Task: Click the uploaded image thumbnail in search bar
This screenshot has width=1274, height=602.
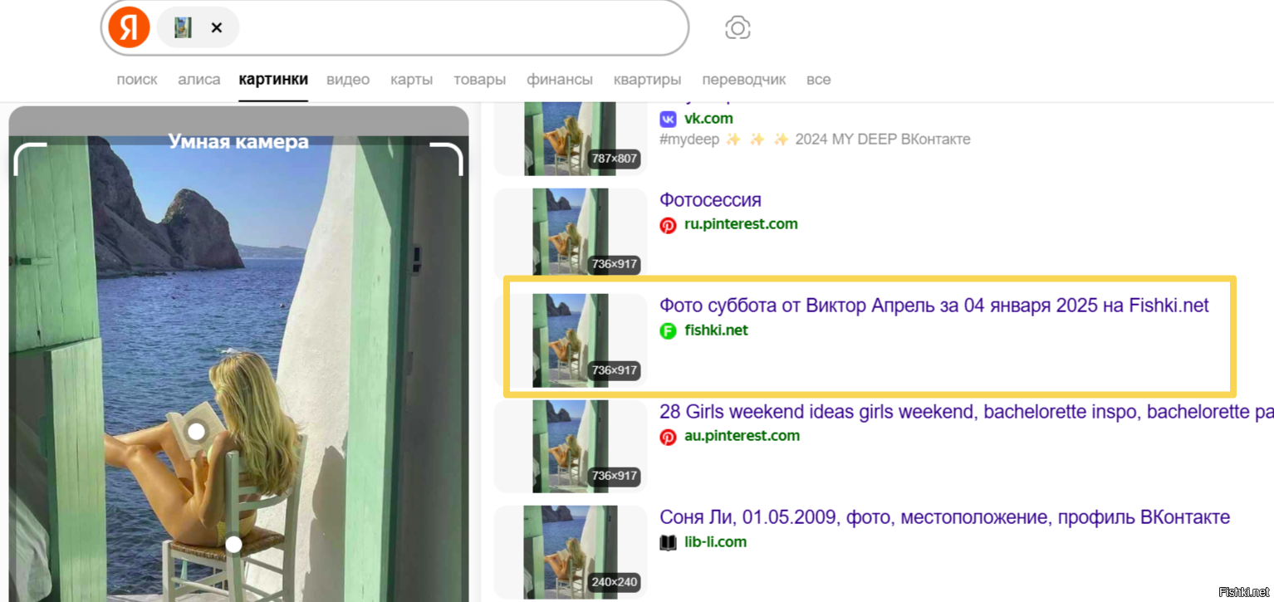Action: click(184, 27)
